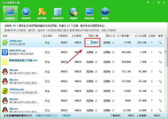Image resolution: width=168 pixels, height=119 pixels.
Task: Click the 360se.exe browser program icon
Action: [5, 42]
